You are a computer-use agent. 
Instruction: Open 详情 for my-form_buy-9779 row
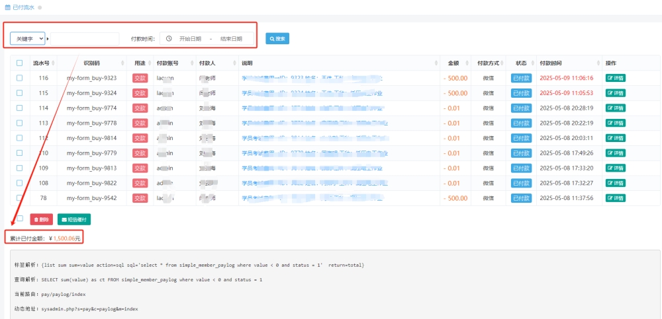coord(615,153)
